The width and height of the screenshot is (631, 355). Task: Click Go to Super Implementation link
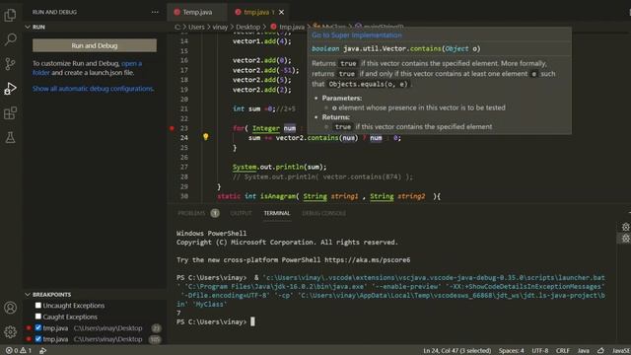click(x=357, y=35)
